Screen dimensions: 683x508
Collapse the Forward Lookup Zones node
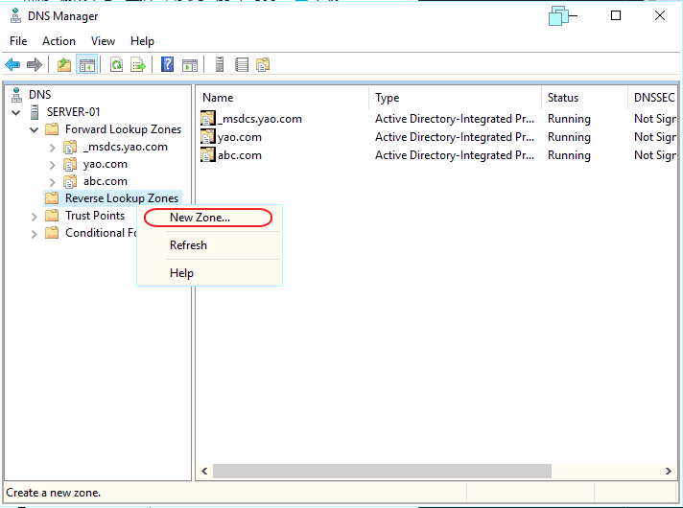(34, 129)
